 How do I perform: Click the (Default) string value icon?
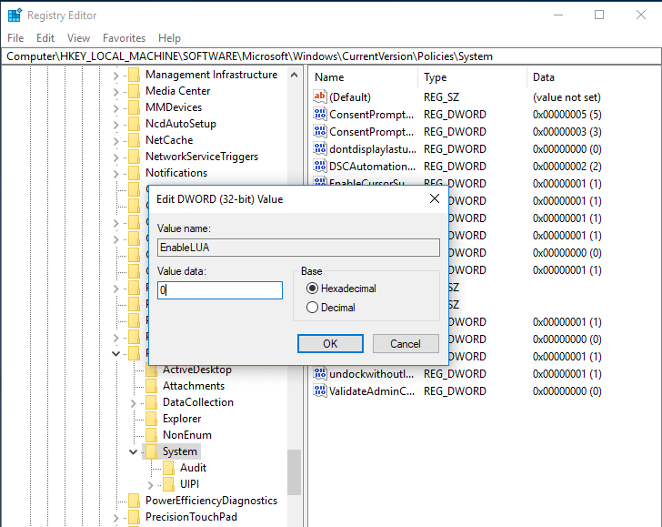[319, 96]
